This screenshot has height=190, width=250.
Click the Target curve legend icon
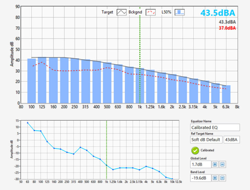121,12
